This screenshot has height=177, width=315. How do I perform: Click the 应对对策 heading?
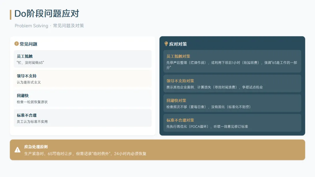[178, 44]
